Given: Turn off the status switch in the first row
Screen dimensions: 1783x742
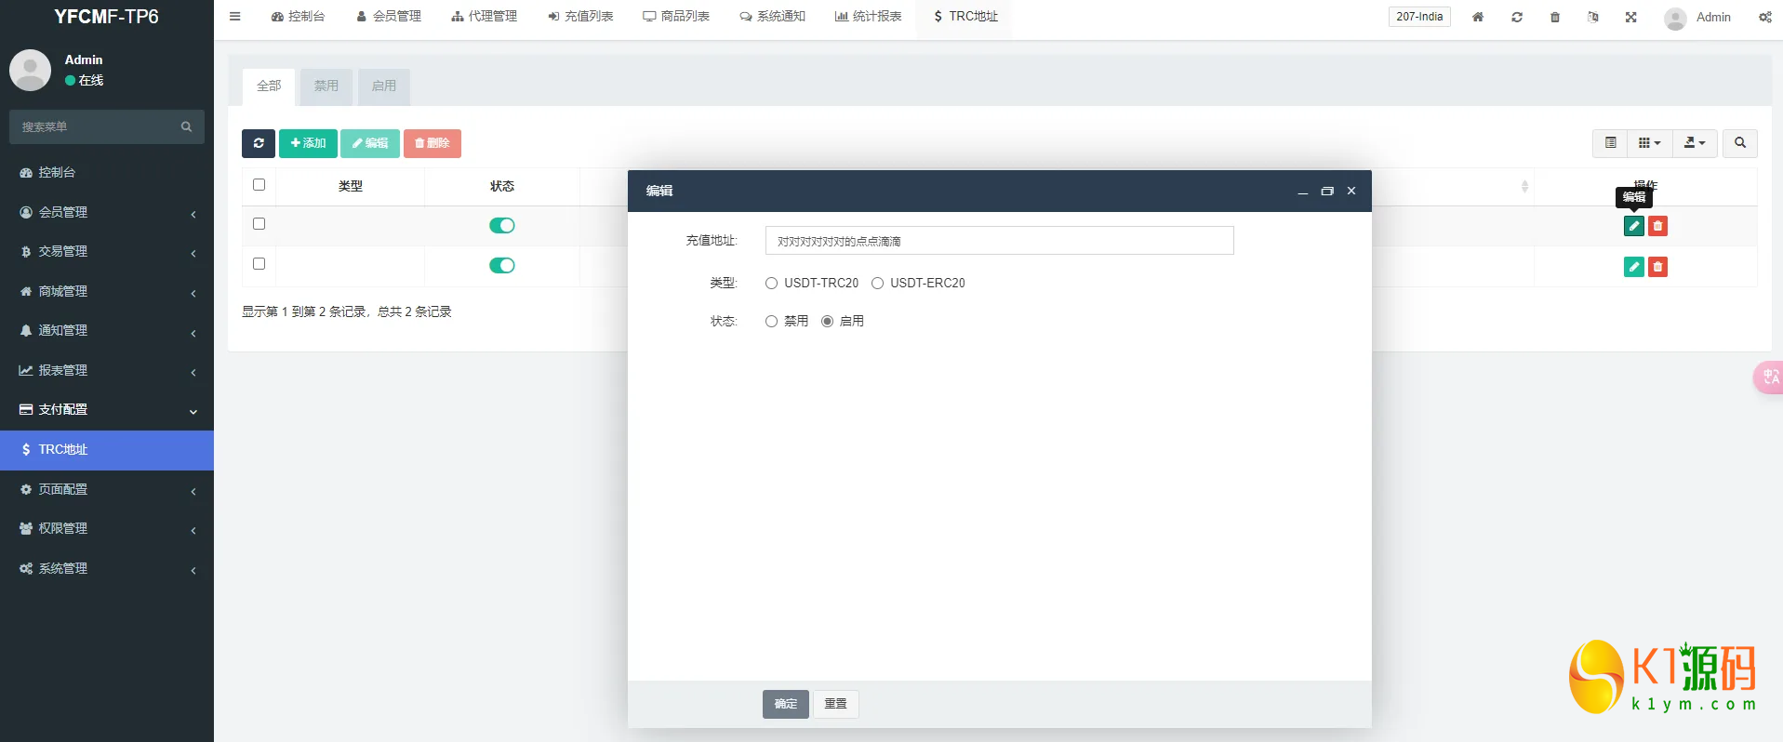Looking at the screenshot, I should [x=502, y=225].
